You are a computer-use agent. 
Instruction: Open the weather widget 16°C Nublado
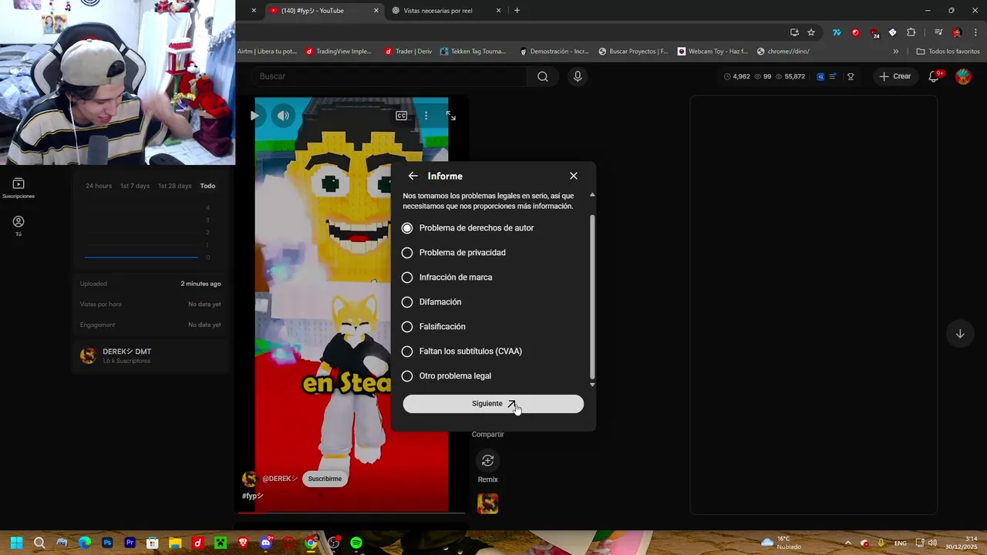pyautogui.click(x=781, y=543)
